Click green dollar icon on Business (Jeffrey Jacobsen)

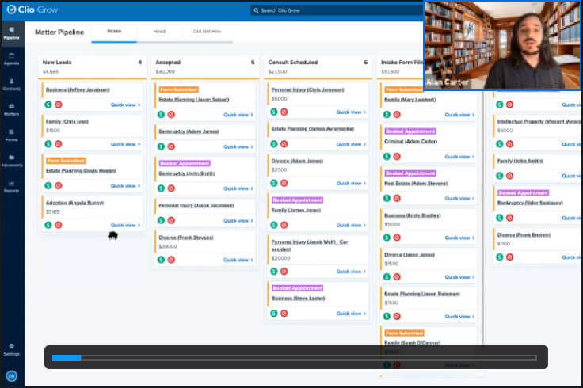[x=48, y=104]
